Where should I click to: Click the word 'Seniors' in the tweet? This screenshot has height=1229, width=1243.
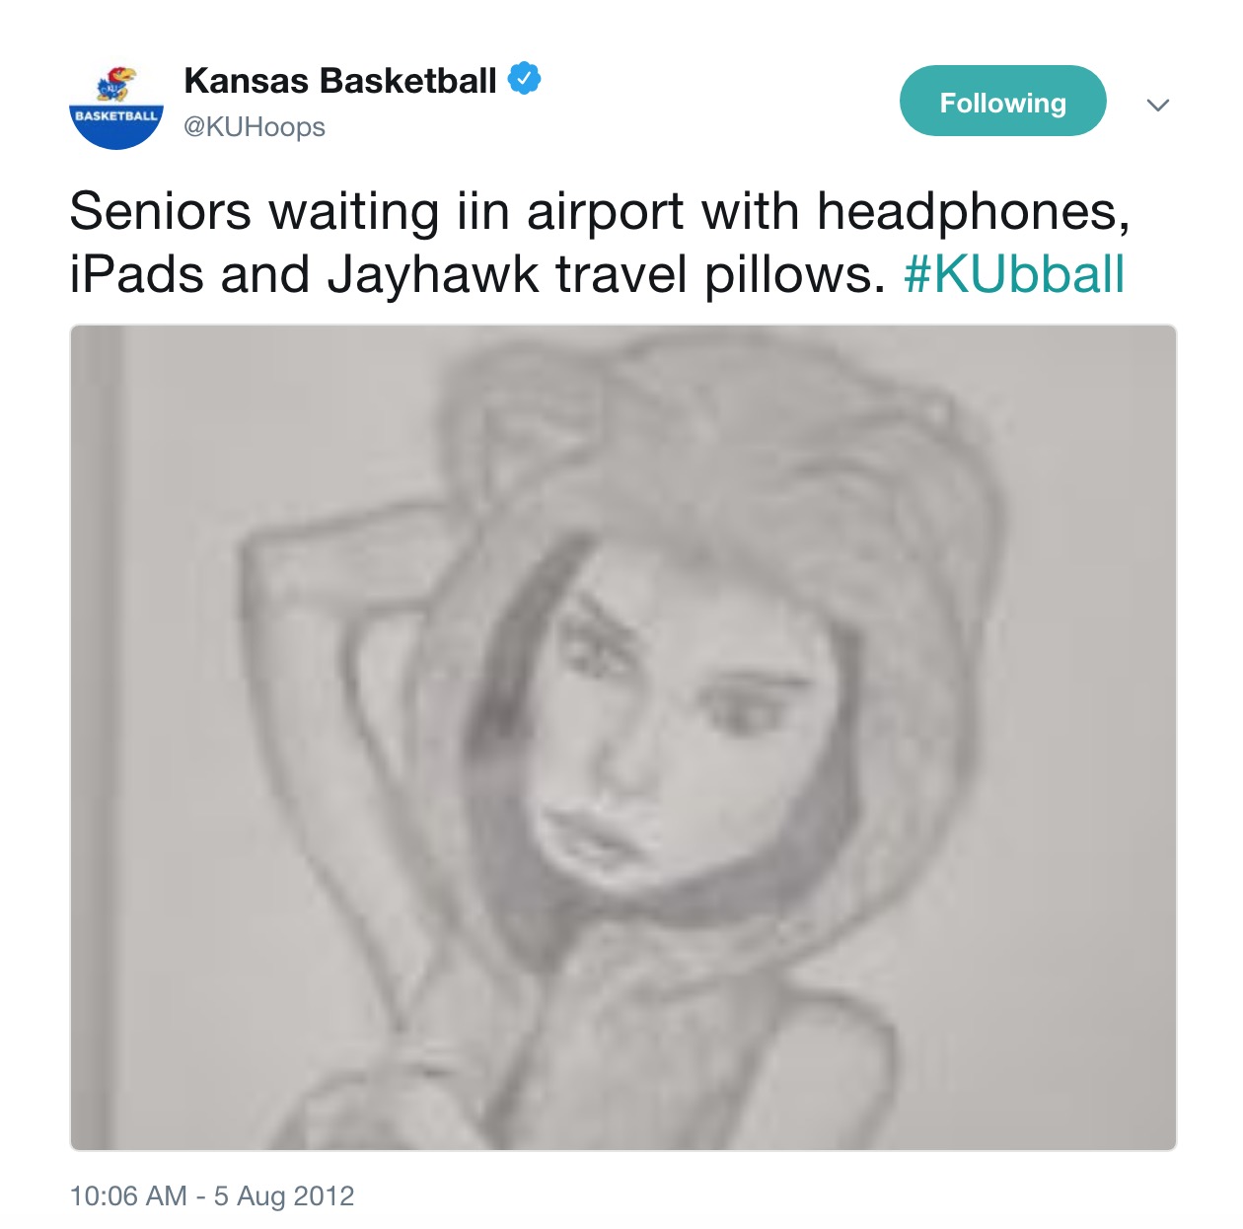[160, 211]
